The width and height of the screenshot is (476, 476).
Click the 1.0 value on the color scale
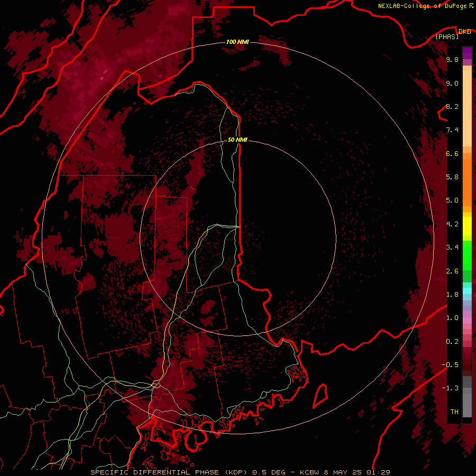452,318
